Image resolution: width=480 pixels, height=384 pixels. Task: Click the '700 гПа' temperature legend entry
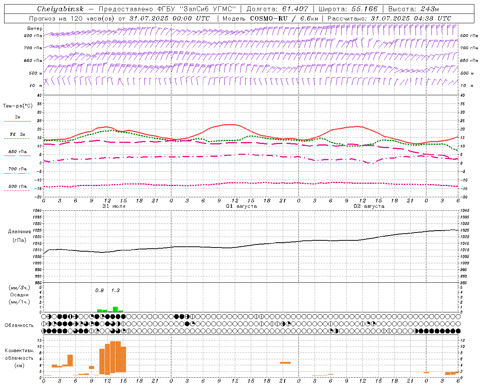[18, 169]
